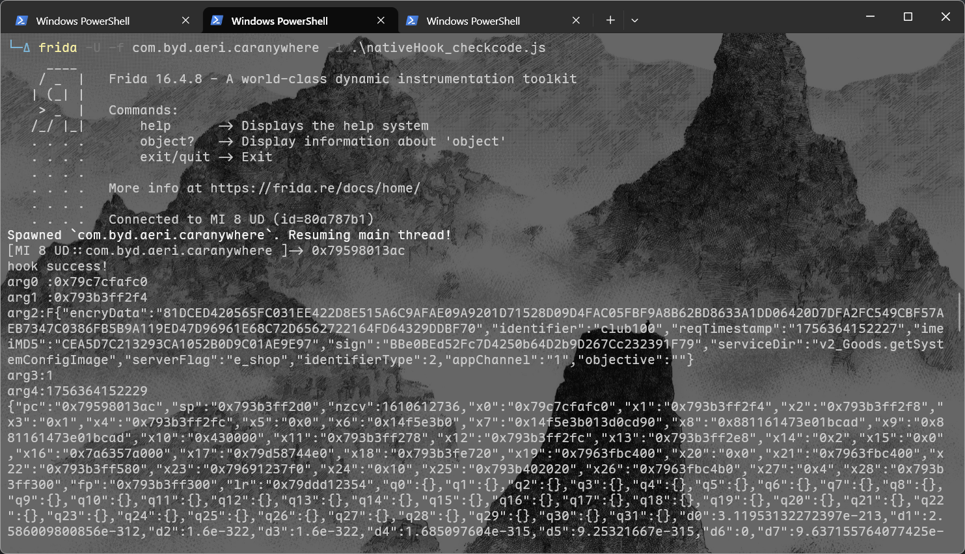Click 'com.byd.aeri.caranywhere' in the command line

pyautogui.click(x=226, y=47)
